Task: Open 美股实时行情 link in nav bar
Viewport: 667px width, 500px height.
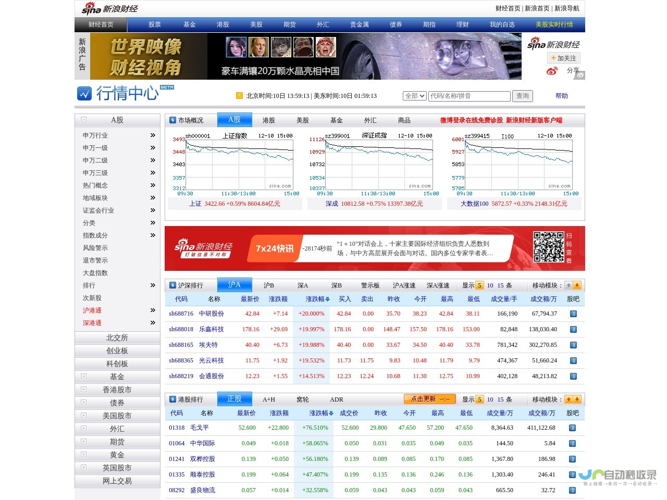Action: click(x=554, y=24)
